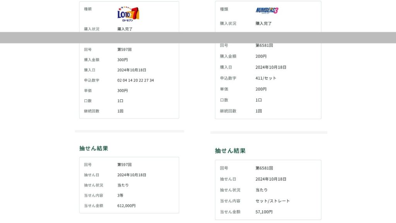Click 第597回 in the Loto 7 draw results

[x=125, y=165]
